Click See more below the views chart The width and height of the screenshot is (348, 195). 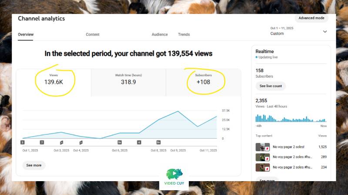tap(34, 165)
